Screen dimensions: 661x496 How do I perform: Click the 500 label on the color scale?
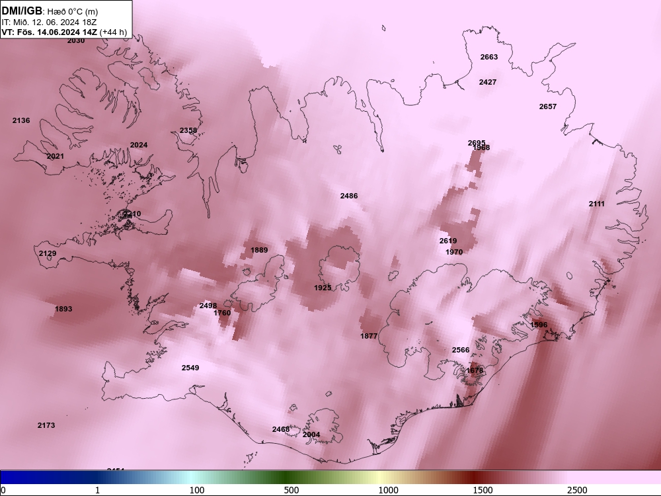click(x=292, y=490)
